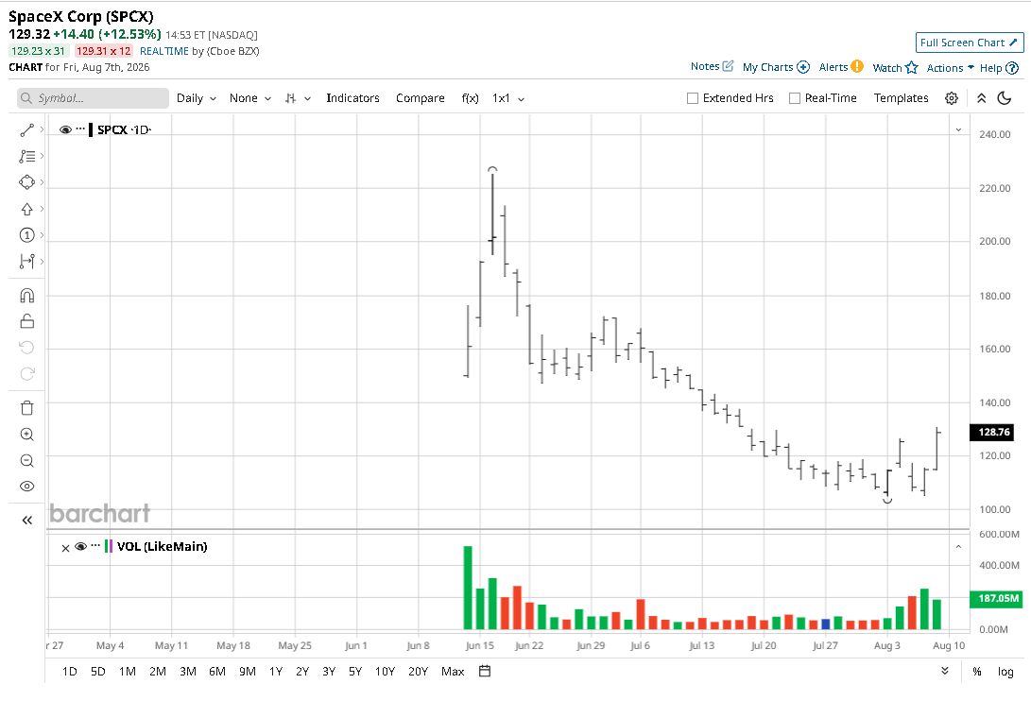1031x701 pixels.
Task: Open the Indicators menu
Action: 352,98
